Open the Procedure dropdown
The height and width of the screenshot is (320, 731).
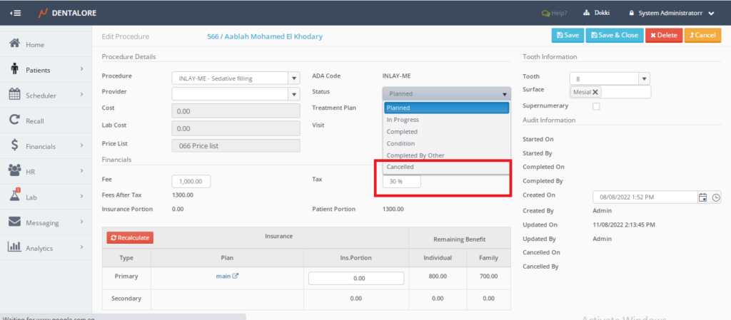click(x=293, y=78)
